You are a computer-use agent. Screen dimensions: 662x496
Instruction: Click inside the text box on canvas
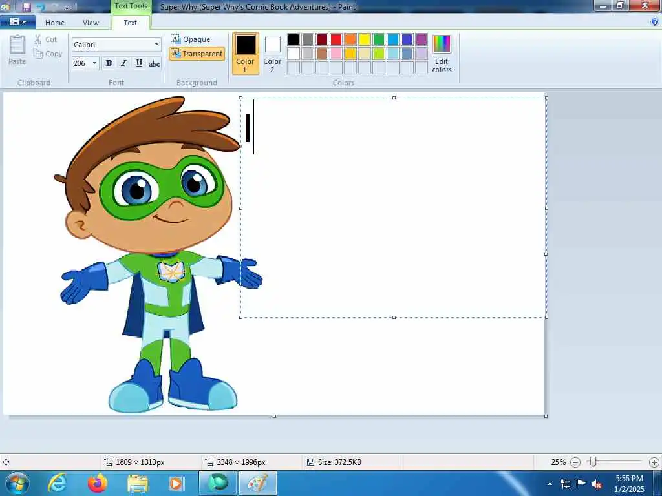tap(394, 207)
